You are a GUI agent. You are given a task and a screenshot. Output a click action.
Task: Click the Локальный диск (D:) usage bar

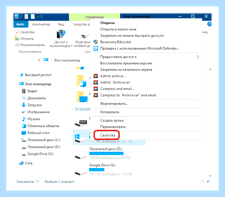[x=106, y=153]
